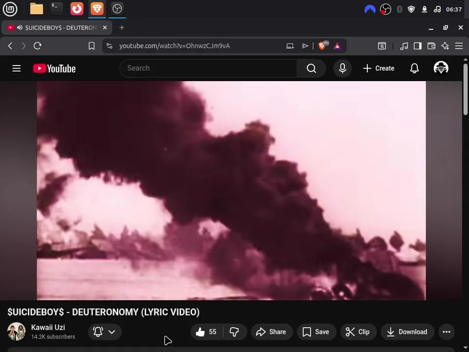
Task: Open the shield security tray icon
Action: tap(411, 10)
